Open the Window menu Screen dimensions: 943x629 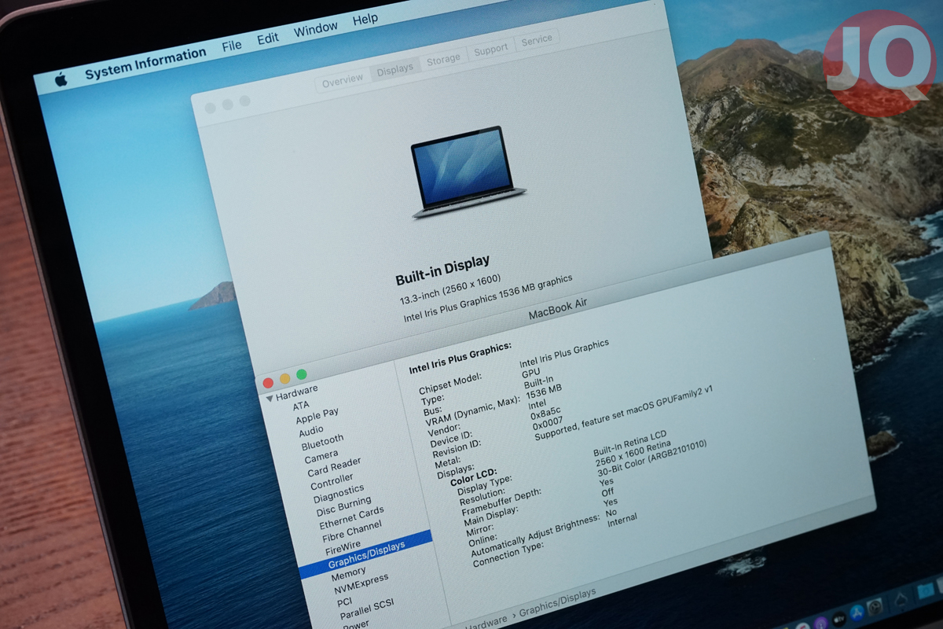coord(315,31)
